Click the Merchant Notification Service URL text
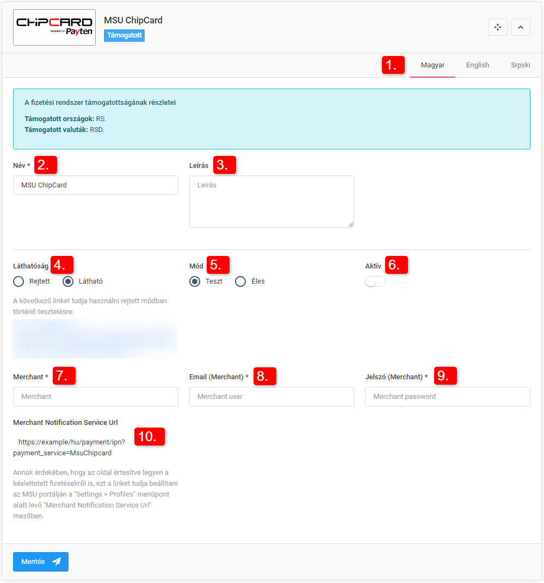 [x=71, y=447]
